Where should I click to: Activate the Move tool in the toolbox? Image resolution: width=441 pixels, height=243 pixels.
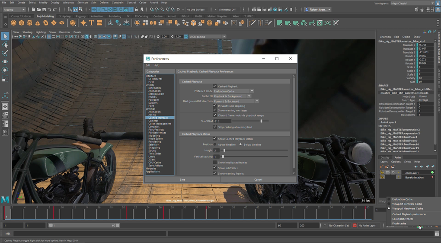pyautogui.click(x=5, y=61)
